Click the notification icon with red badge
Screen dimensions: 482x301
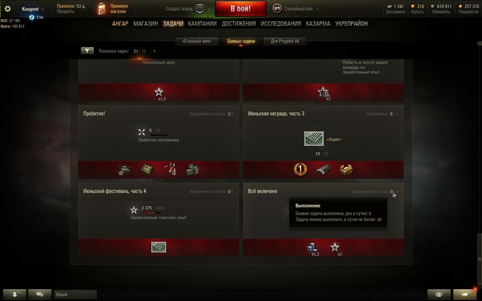click(x=465, y=295)
